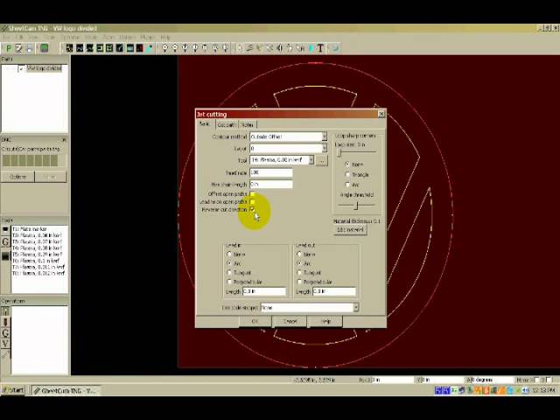This screenshot has height=420, width=560.
Task: Click the Angle threshold slider
Action: point(356,206)
